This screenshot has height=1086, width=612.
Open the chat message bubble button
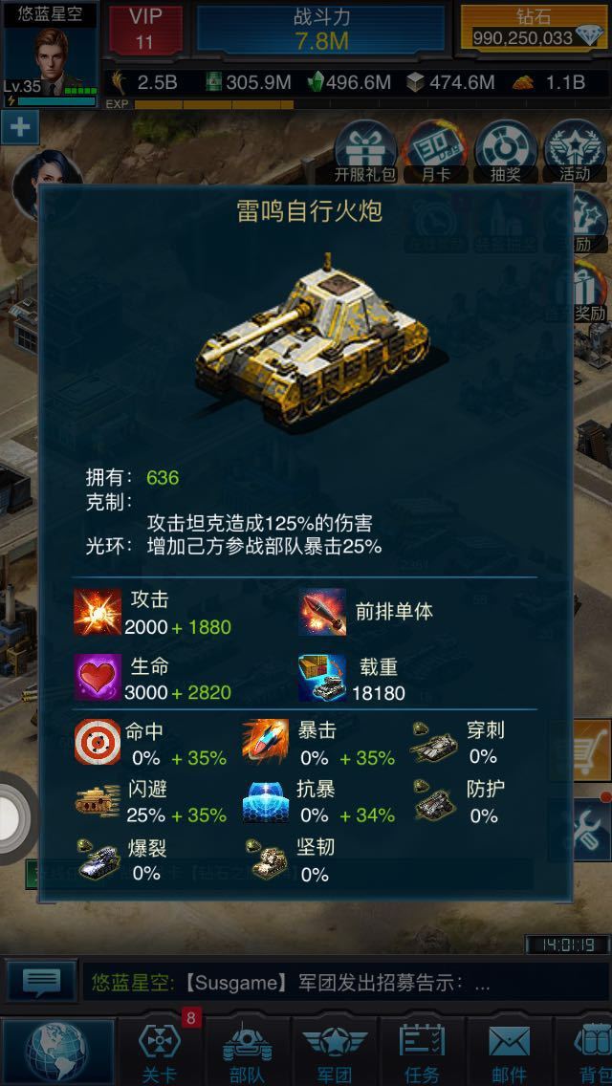pyautogui.click(x=42, y=981)
